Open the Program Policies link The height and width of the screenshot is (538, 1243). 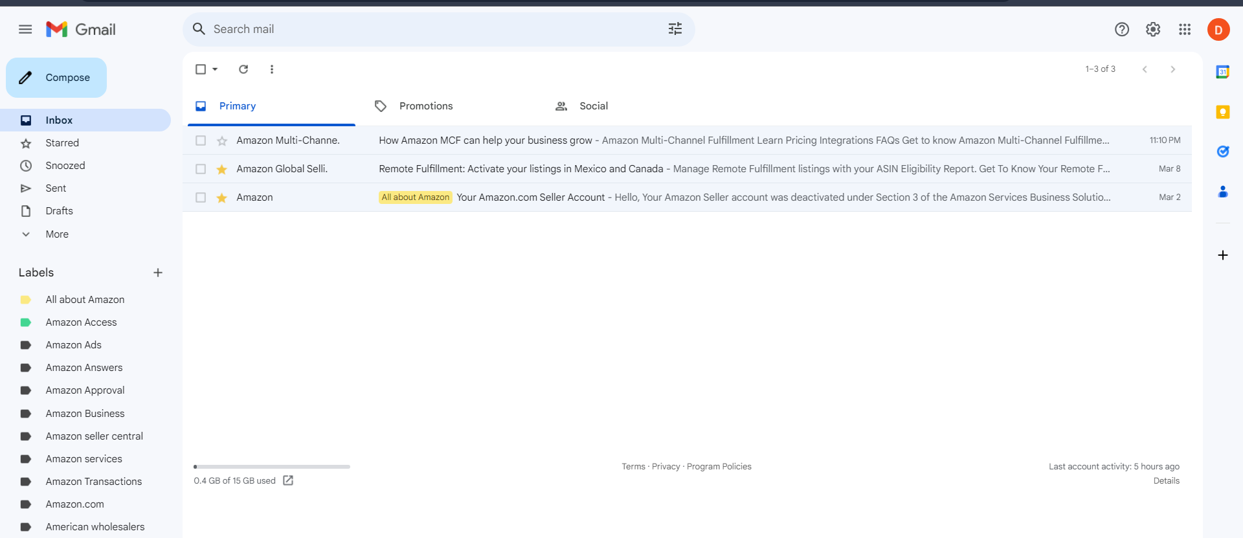click(x=719, y=467)
